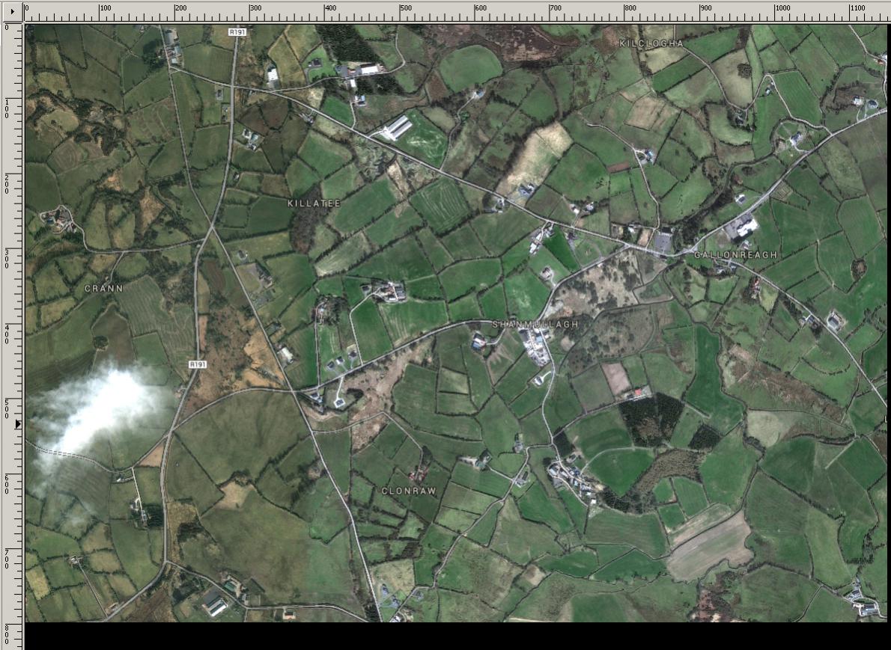Click the upper R191 road shield
This screenshot has width=891, height=650.
(237, 31)
